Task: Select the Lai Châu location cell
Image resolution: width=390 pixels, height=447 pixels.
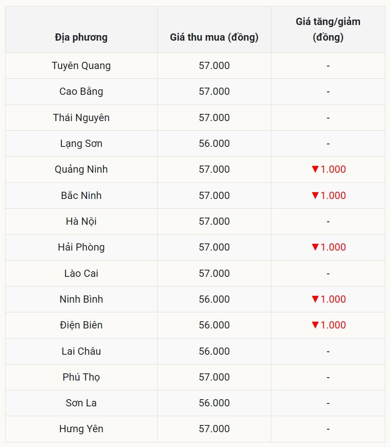Action: (x=81, y=351)
